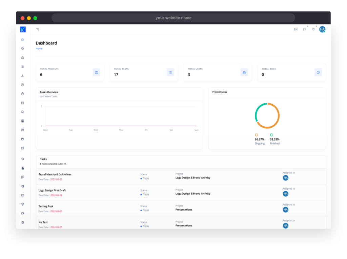
Task: Open the video camera icon in the sidebar
Action: pyautogui.click(x=23, y=213)
